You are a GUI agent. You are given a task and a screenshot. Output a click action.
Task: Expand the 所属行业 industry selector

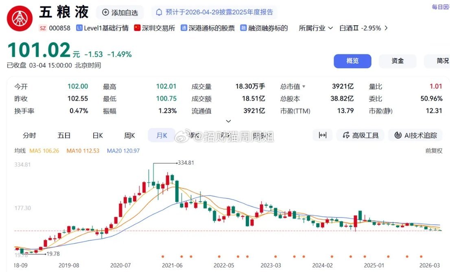[315, 28]
